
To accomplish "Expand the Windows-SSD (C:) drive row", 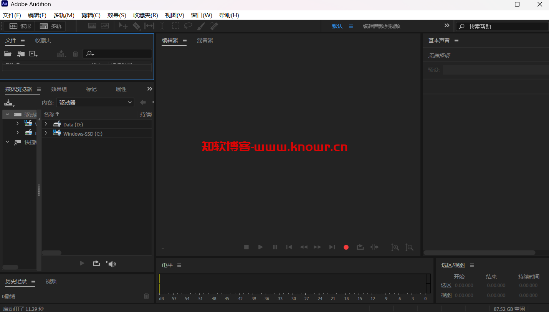I will pyautogui.click(x=46, y=133).
